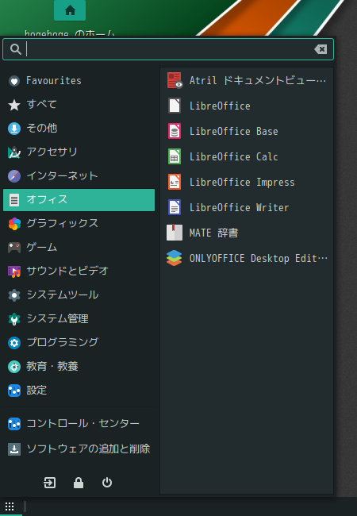Open the desktop home folder icon

point(70,10)
